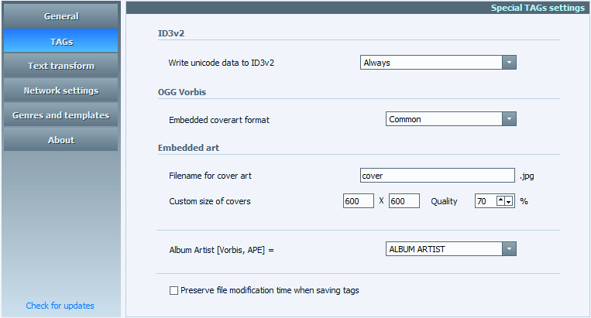The width and height of the screenshot is (591, 318).
Task: Click the Embedded coverart format label
Action: [219, 120]
